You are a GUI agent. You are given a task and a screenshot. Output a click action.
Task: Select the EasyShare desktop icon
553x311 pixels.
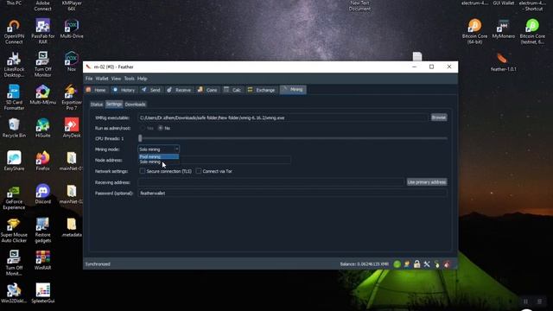pyautogui.click(x=14, y=161)
